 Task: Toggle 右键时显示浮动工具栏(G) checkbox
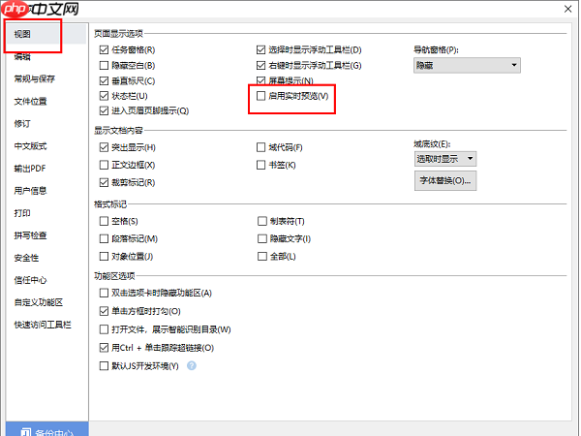coord(260,66)
